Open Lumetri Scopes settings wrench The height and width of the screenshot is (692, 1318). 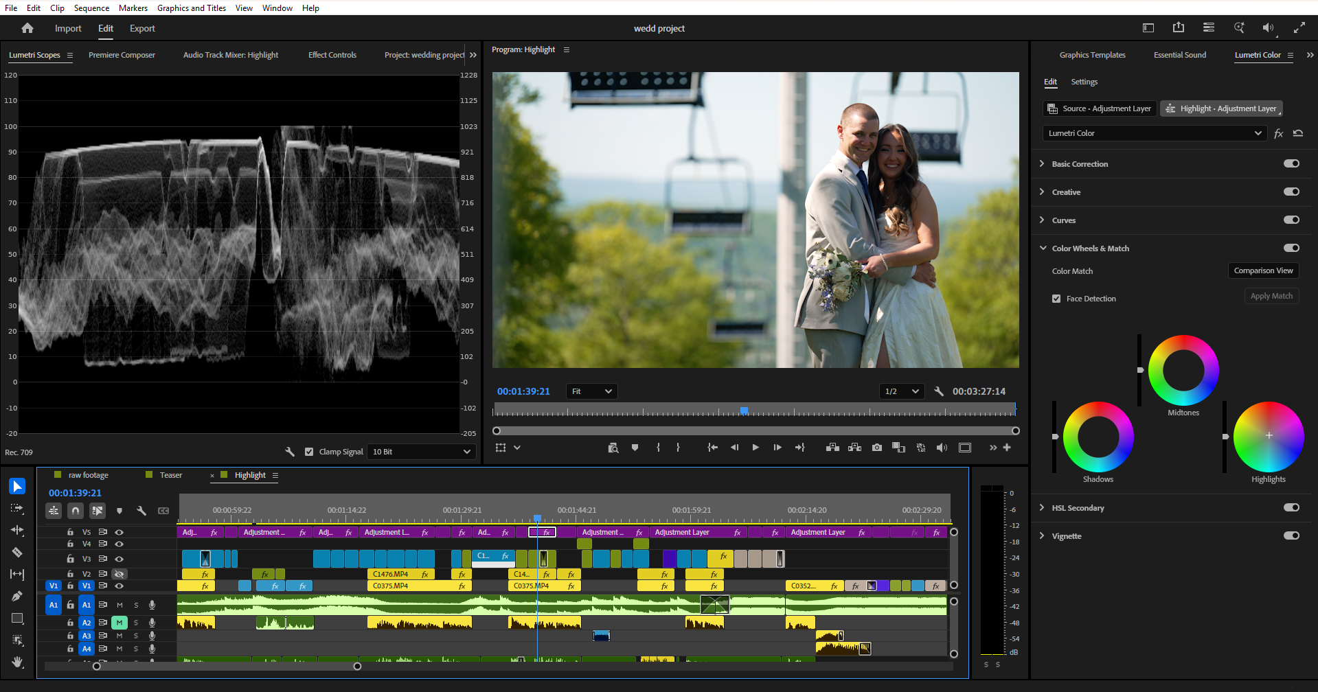(x=290, y=452)
